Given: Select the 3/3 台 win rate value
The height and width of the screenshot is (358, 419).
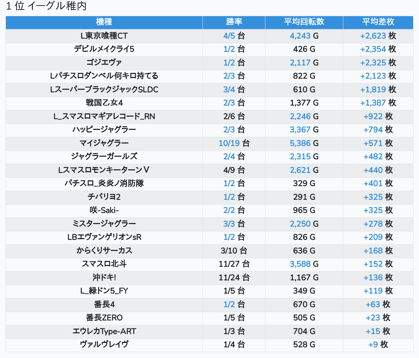Looking at the screenshot, I should coord(234,224).
